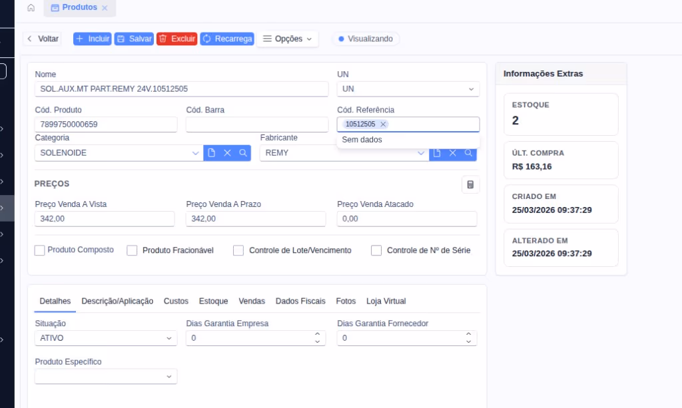The image size is (682, 408).
Task: Clear the Categoria selection
Action: click(228, 153)
